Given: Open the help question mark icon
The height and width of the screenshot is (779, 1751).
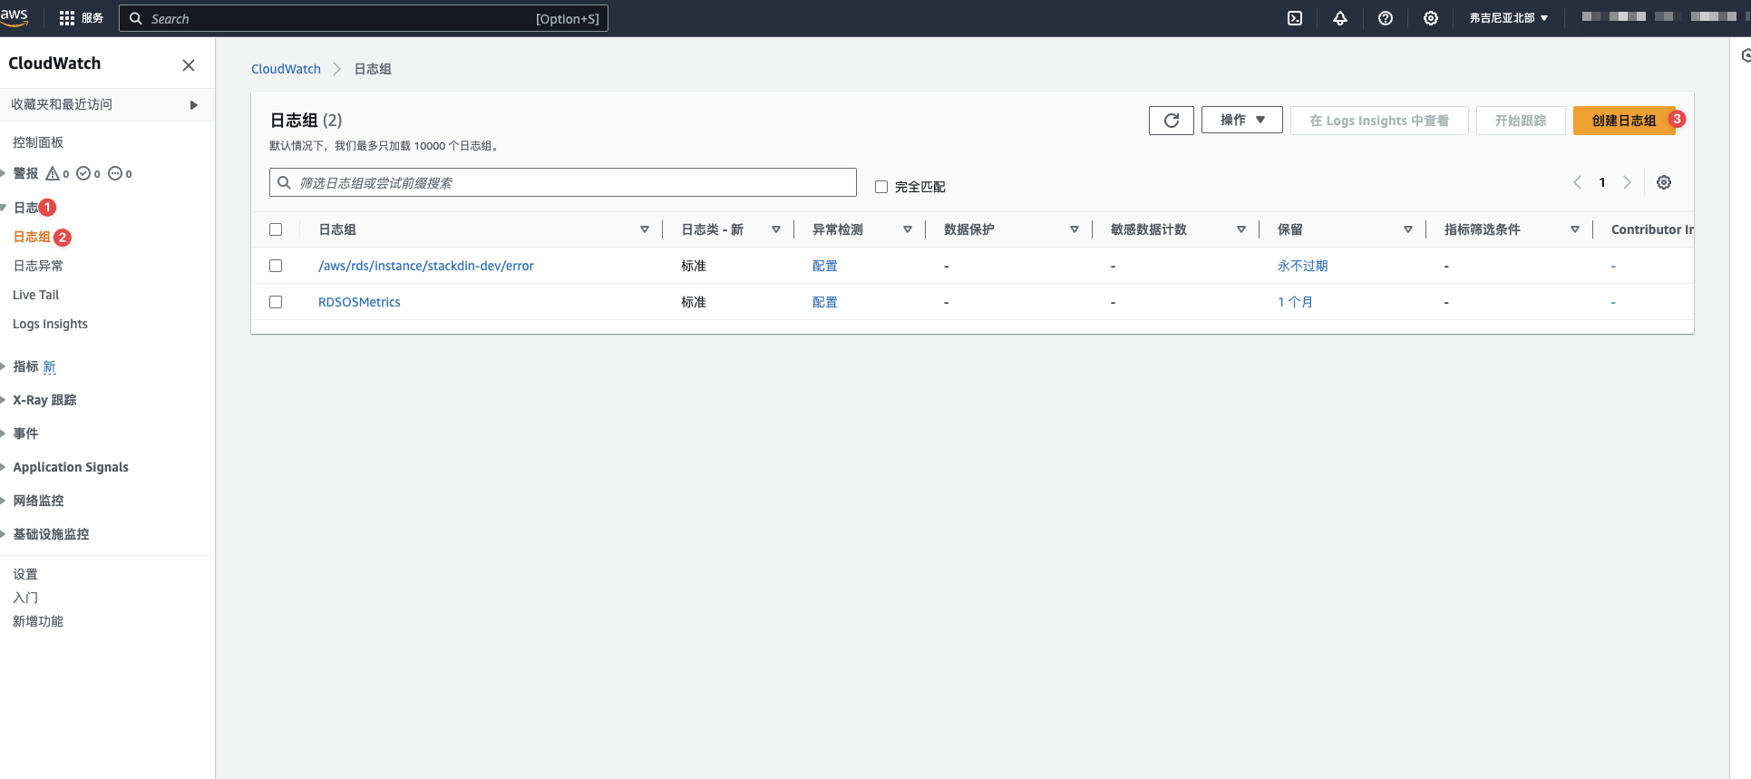Looking at the screenshot, I should click(1386, 18).
